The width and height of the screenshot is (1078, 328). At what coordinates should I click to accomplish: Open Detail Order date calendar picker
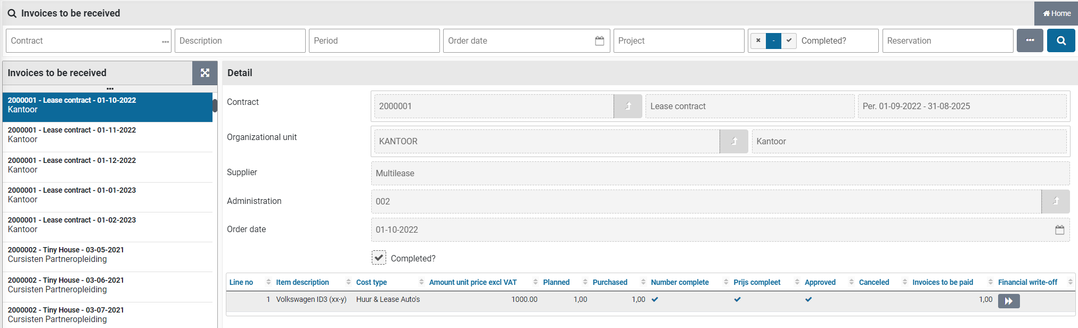(x=1059, y=230)
